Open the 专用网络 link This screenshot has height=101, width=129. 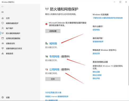pyautogui.click(x=54, y=56)
